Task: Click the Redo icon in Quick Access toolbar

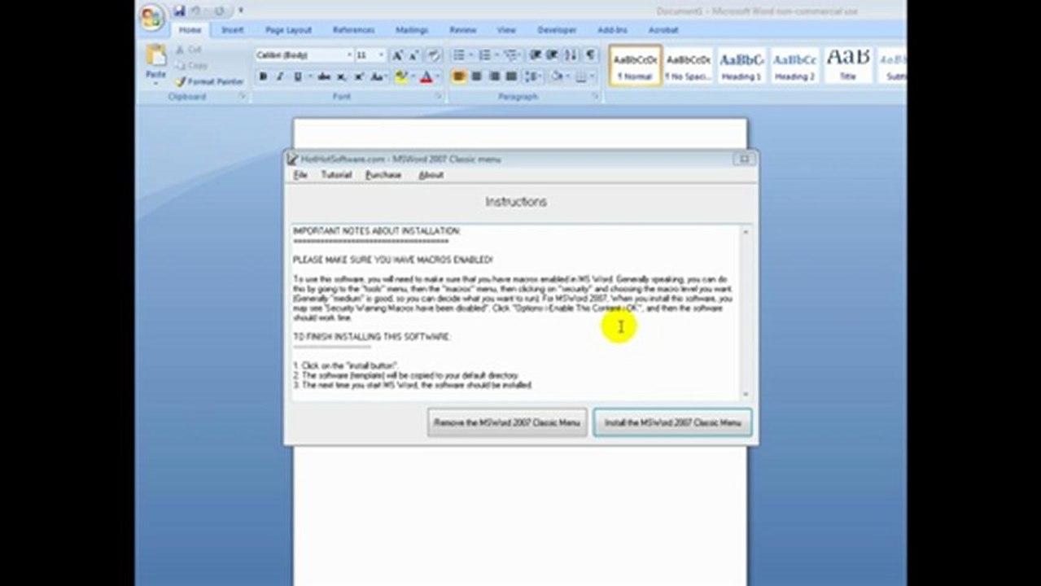Action: (x=219, y=11)
